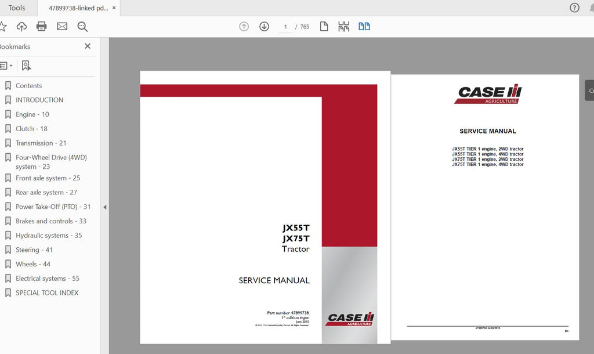
Task: Open the partially hidden right side panel tab
Action: pyautogui.click(x=589, y=90)
